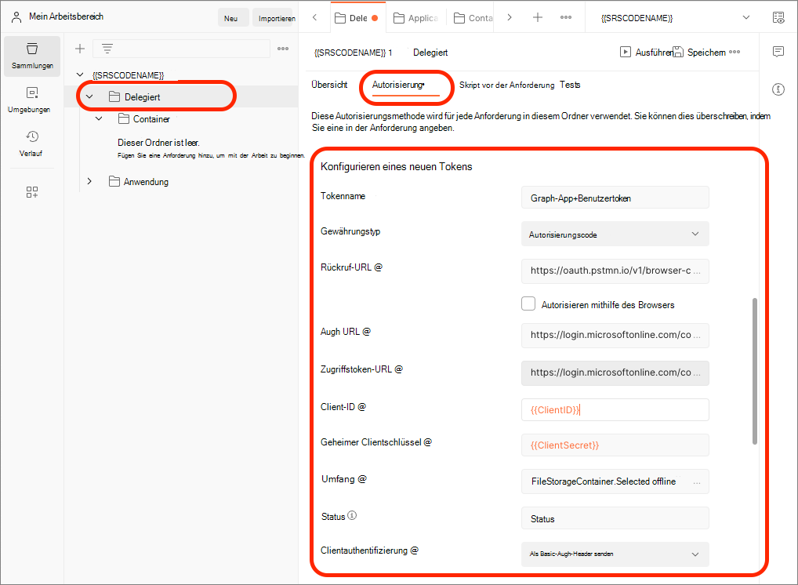
Task: Open the environment quick look icon
Action: click(x=778, y=16)
